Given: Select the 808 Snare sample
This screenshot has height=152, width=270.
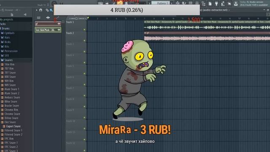Looking at the screenshot, I should [10, 77].
